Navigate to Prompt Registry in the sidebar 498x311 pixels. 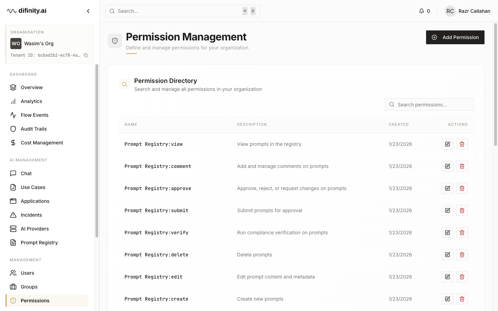click(47, 243)
